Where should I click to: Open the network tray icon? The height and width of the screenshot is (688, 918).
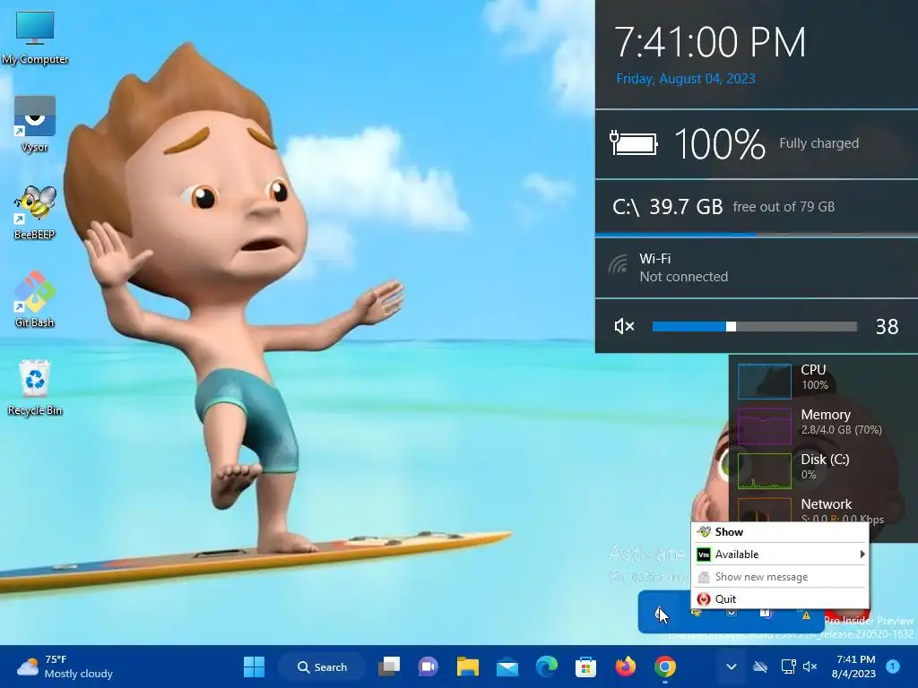[x=788, y=666]
